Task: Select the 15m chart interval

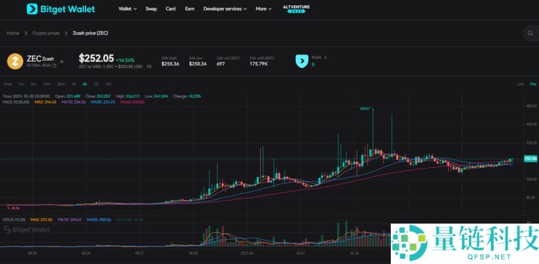Action: coord(46,84)
